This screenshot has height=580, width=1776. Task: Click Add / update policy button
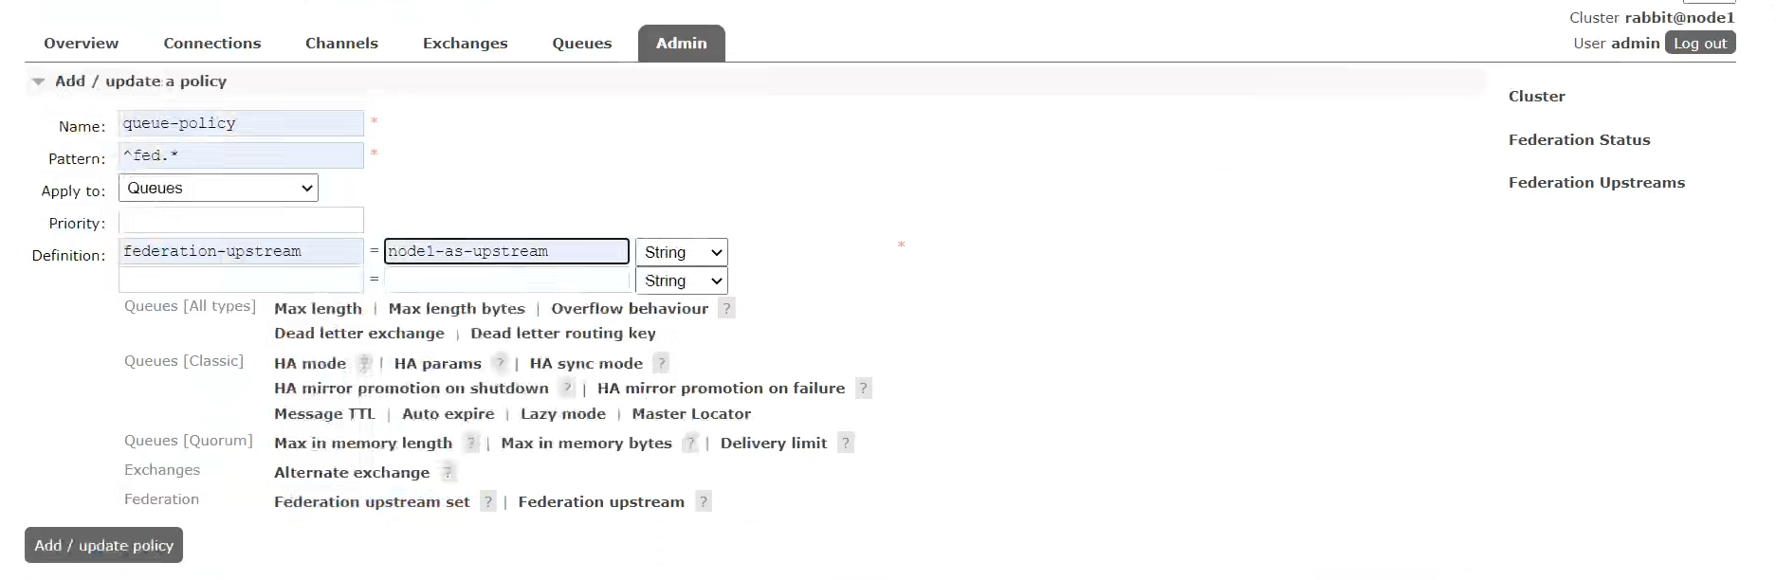click(x=103, y=545)
